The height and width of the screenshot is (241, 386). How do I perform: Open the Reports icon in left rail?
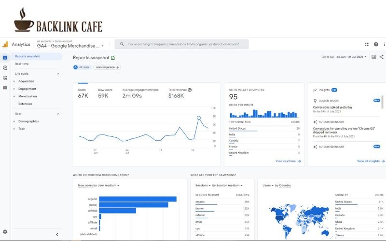point(5,57)
